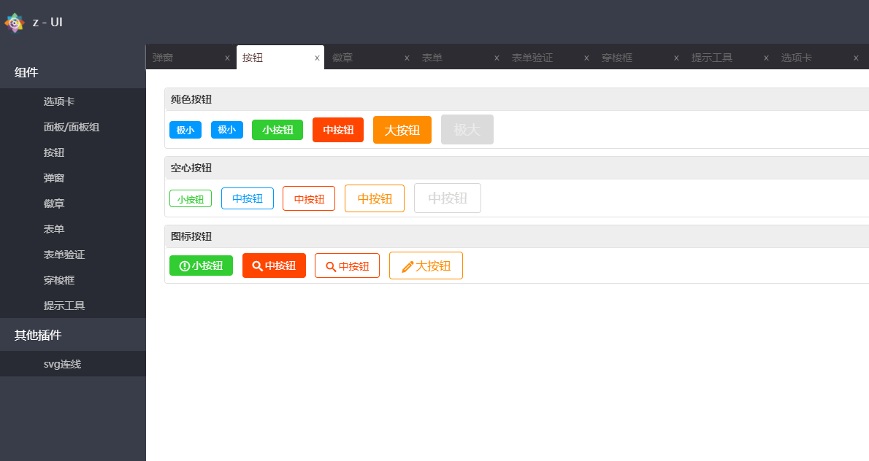Collapse the 其他插件 sidebar section
Screen dimensions: 869x461
click(x=38, y=335)
